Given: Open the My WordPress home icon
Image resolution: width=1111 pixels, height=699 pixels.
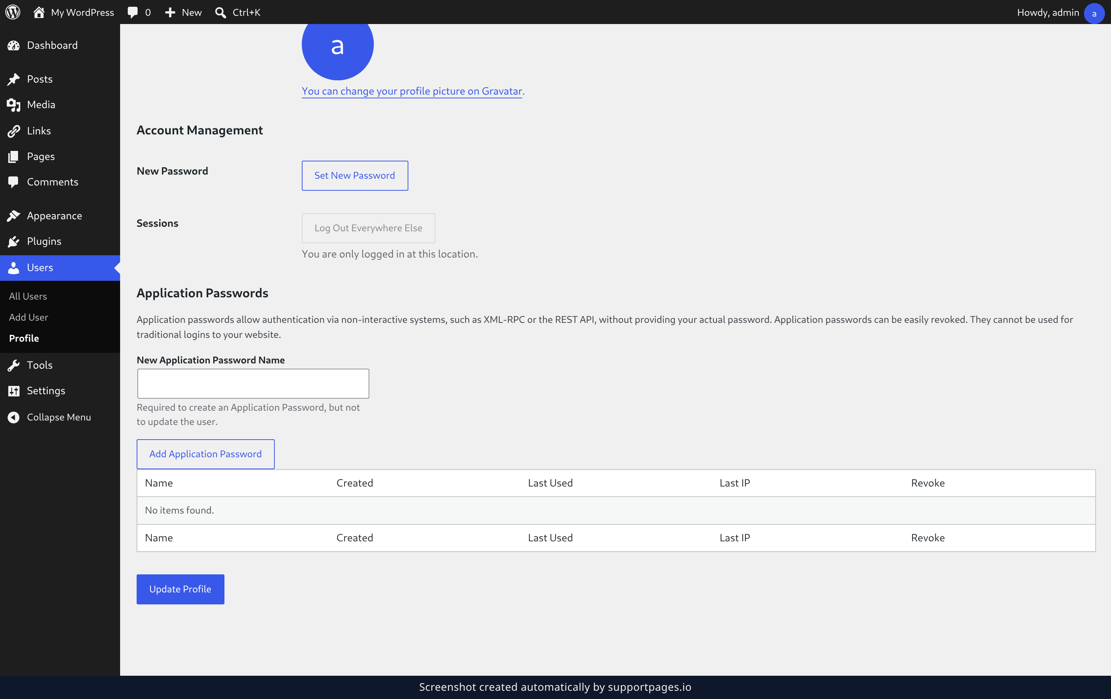Looking at the screenshot, I should click(39, 12).
